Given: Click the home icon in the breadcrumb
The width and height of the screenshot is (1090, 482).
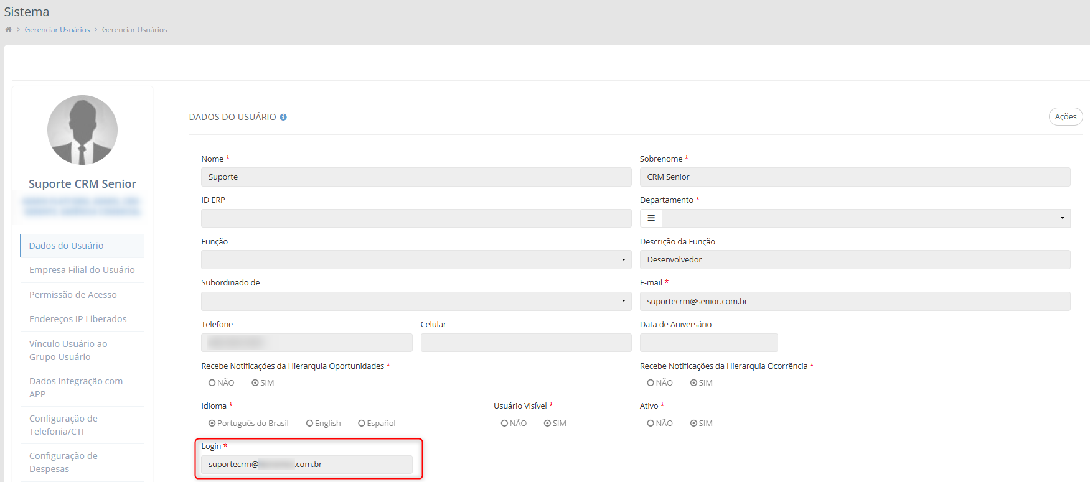Looking at the screenshot, I should (x=8, y=29).
